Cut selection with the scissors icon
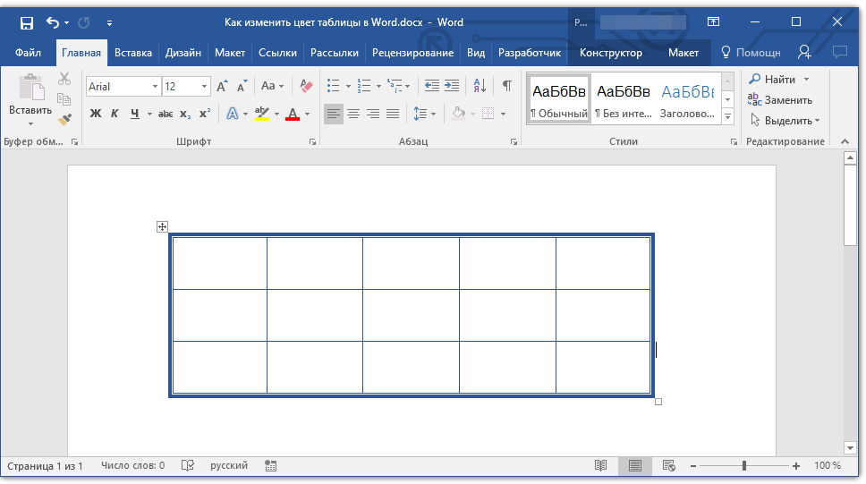This screenshot has height=484, width=866. 64,79
